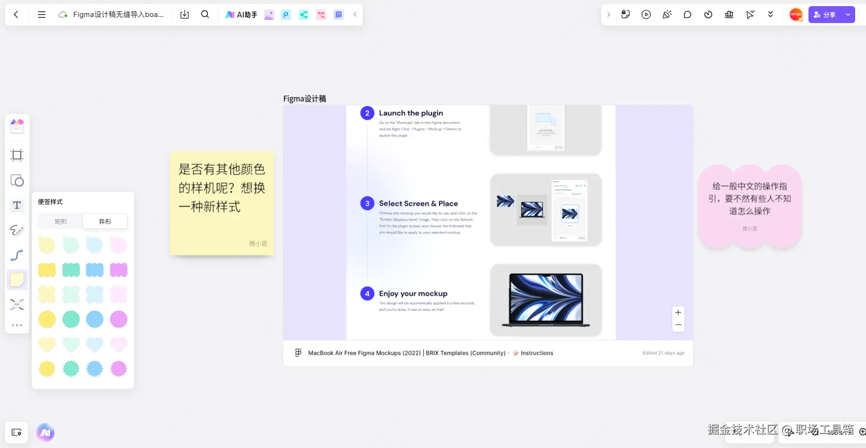Click the teal mind map icon
Screen dimensions: 866x448
304,15
